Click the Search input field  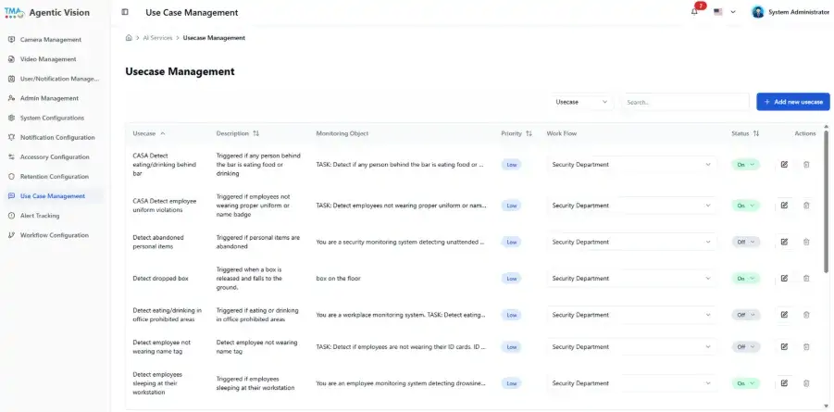point(686,102)
